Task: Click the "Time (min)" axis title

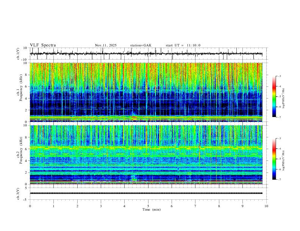Action: [x=152, y=209]
